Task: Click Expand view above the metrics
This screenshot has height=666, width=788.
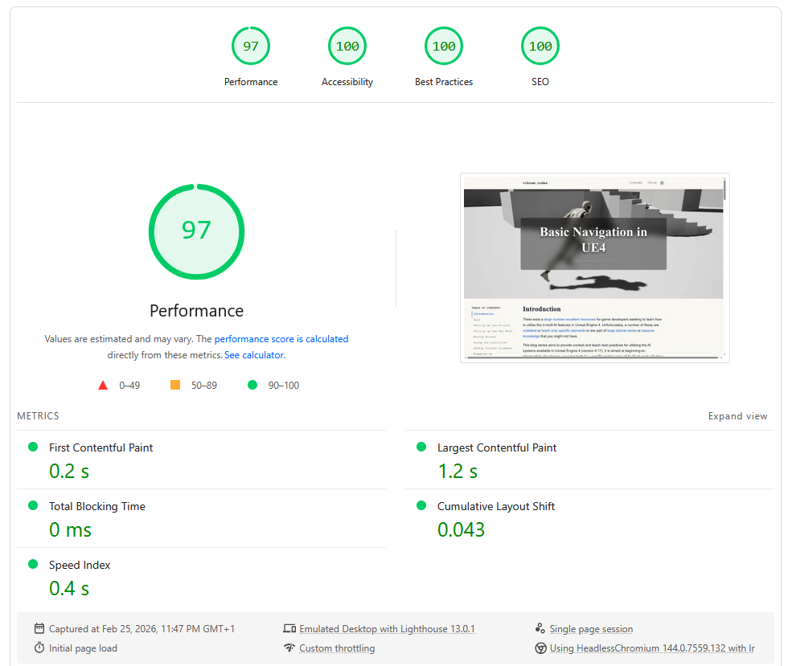Action: pyautogui.click(x=737, y=416)
